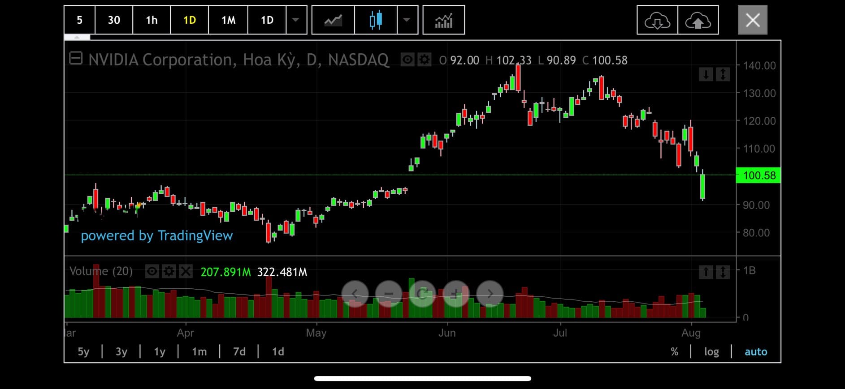This screenshot has width=845, height=389.
Task: Zoom in the chart
Action: [456, 294]
